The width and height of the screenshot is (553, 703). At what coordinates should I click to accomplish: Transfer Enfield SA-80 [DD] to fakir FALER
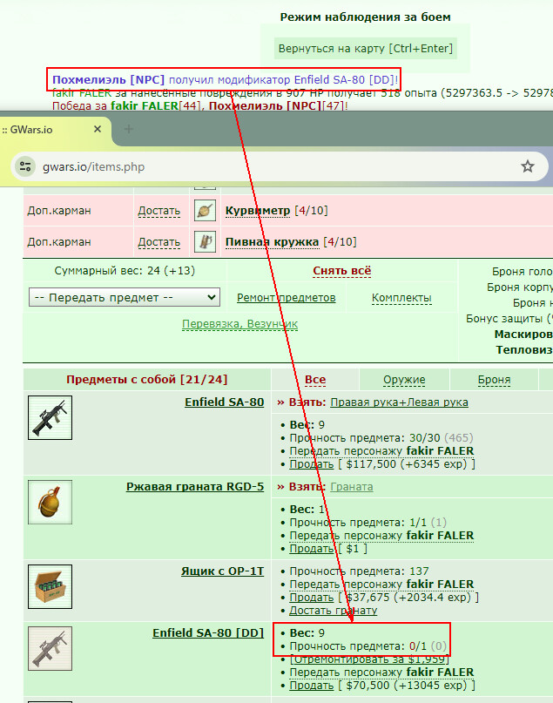381,672
